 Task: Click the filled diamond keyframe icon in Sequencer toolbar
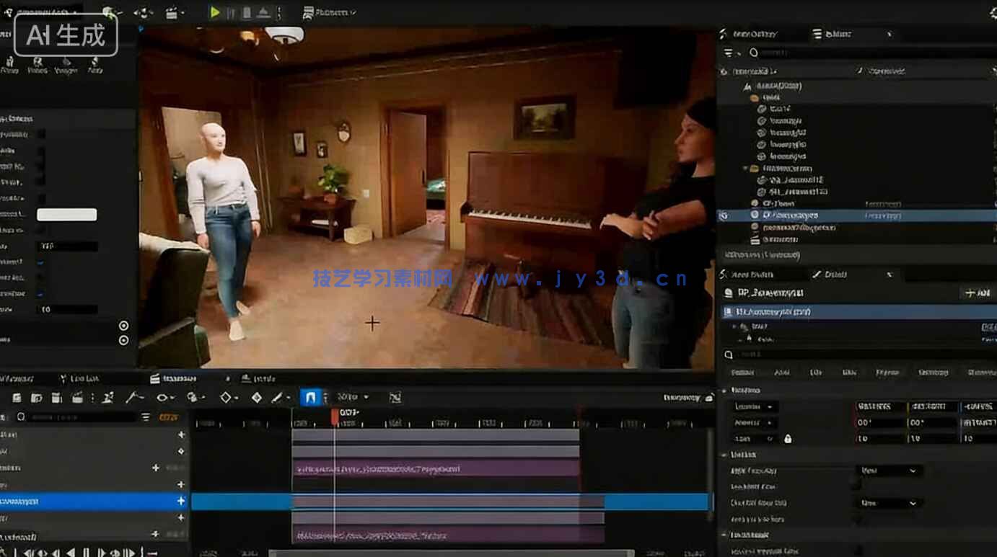pos(256,397)
